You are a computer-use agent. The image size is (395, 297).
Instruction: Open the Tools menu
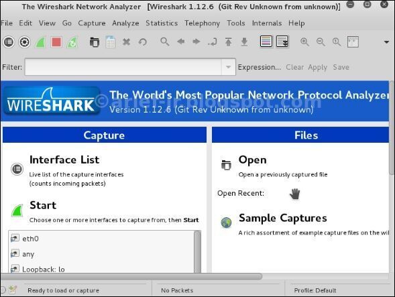(x=236, y=23)
